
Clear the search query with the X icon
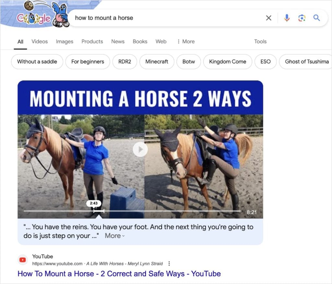[268, 18]
